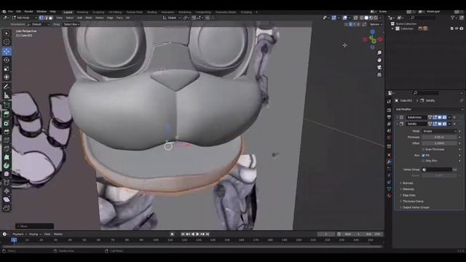Activate the Scale tool
This screenshot has height=262, width=466.
[x=7, y=68]
